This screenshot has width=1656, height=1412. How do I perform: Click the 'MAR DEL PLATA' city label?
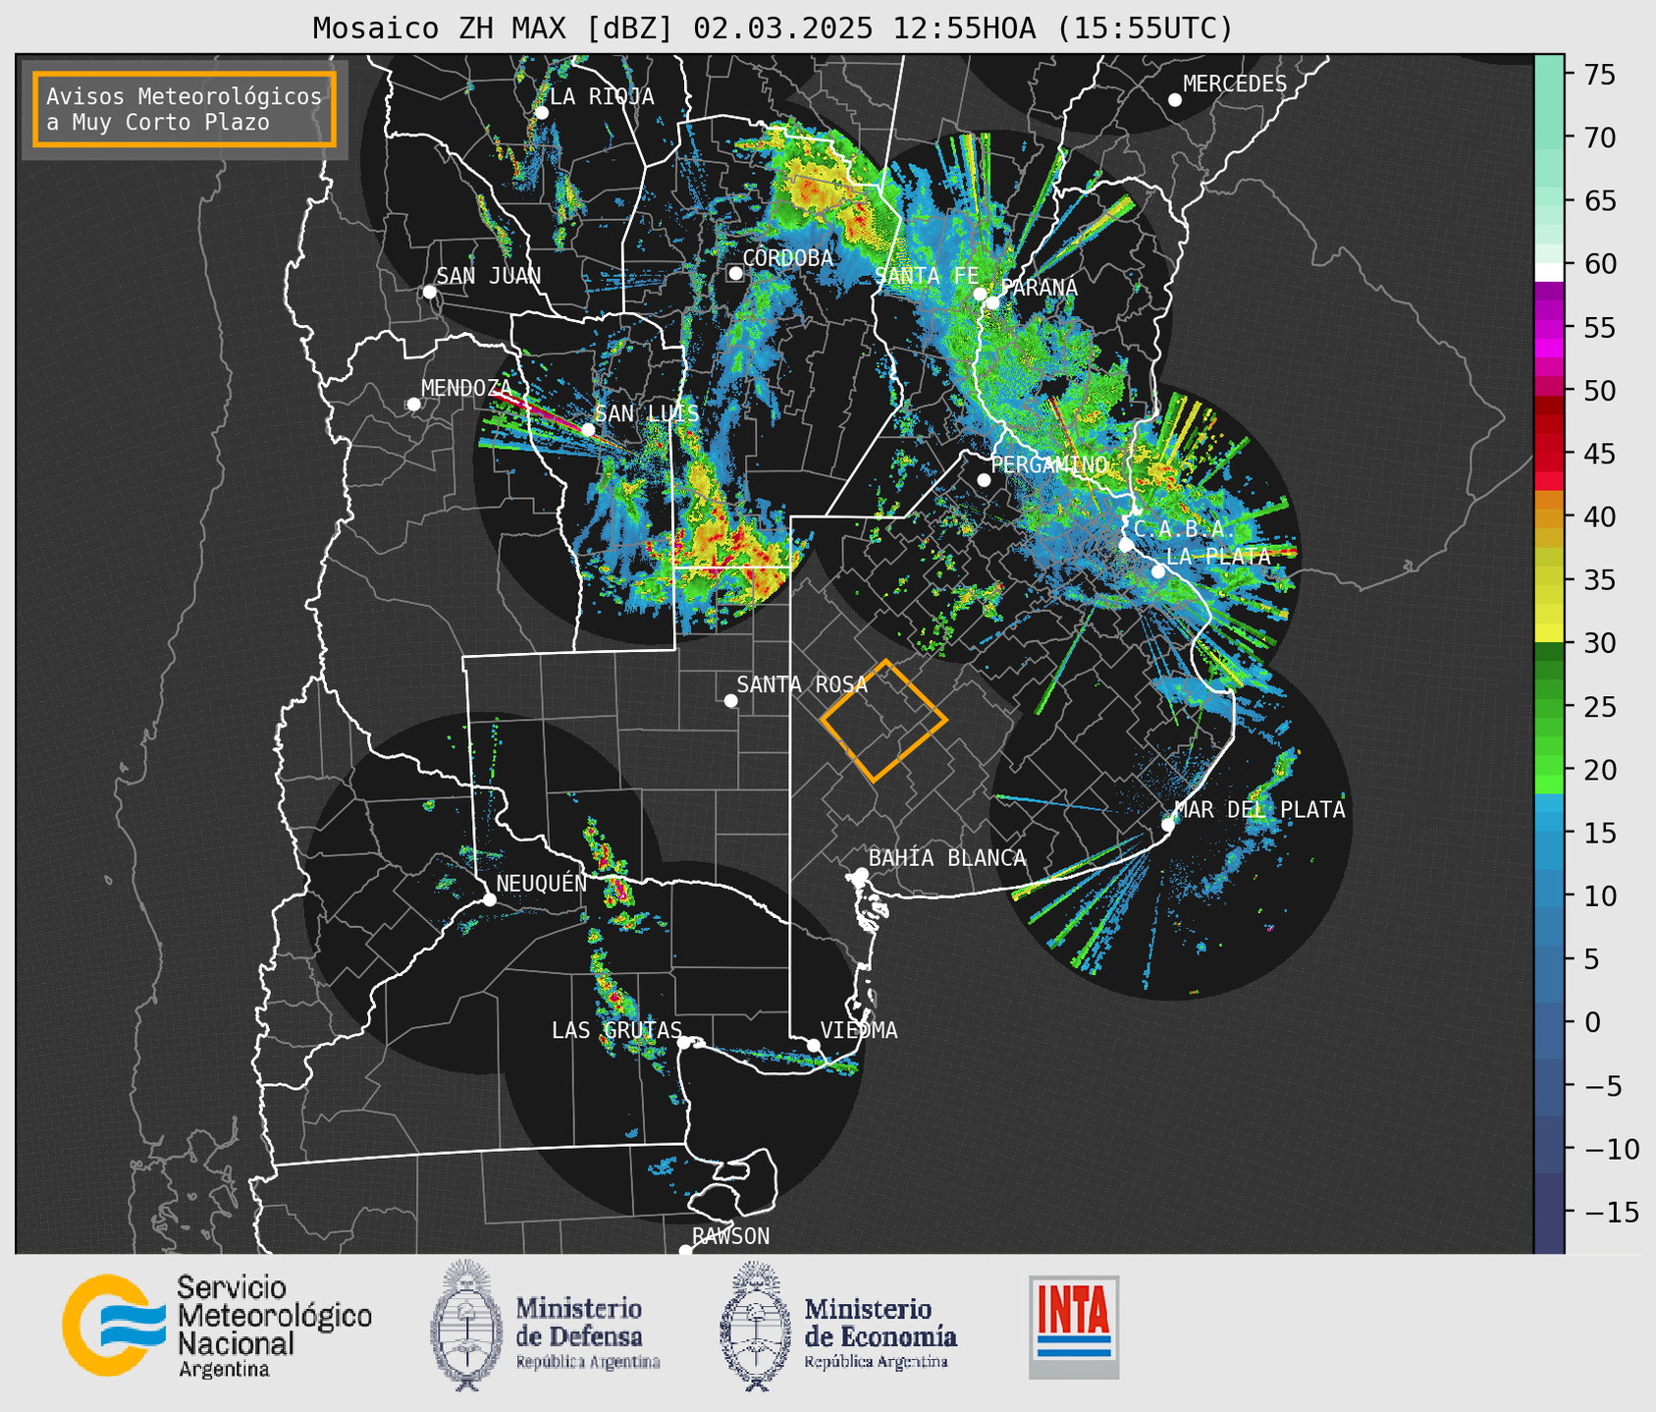[1259, 809]
